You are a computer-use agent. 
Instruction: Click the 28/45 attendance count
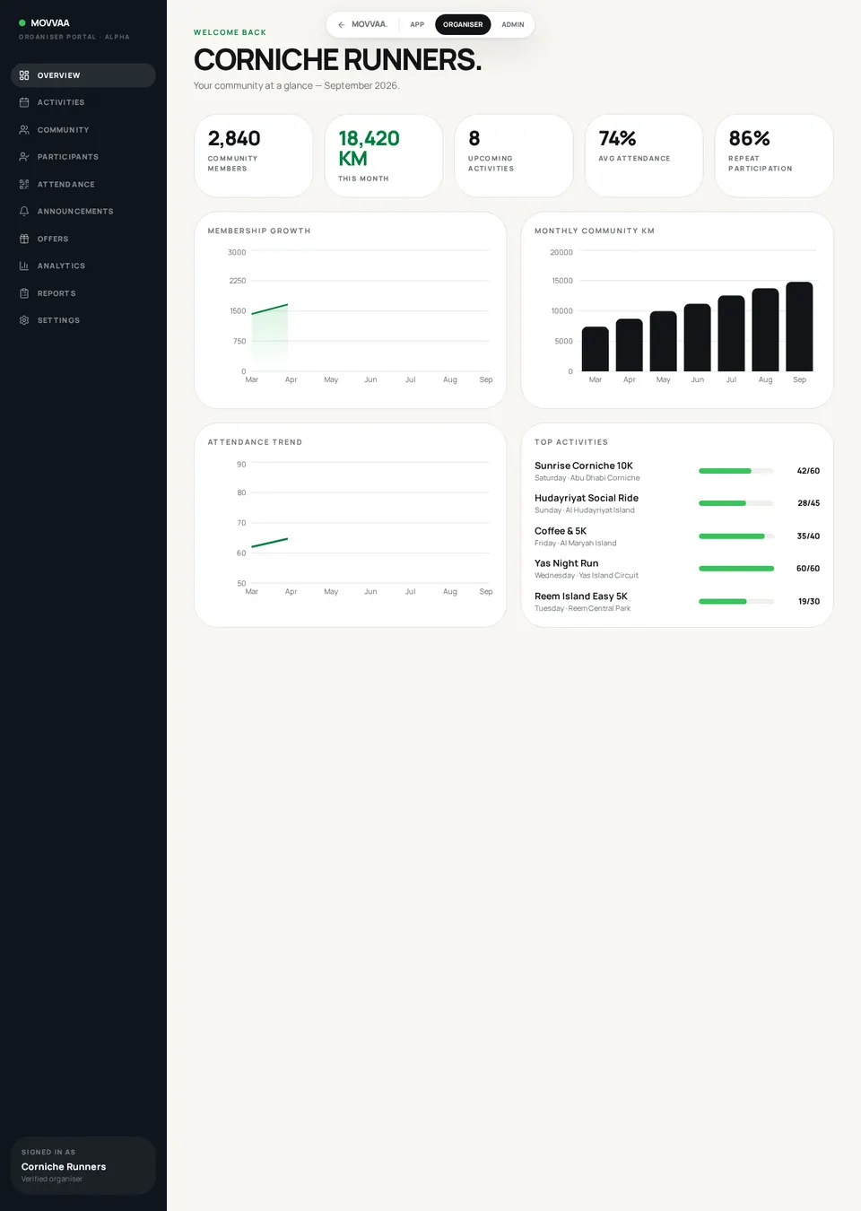[x=808, y=503]
